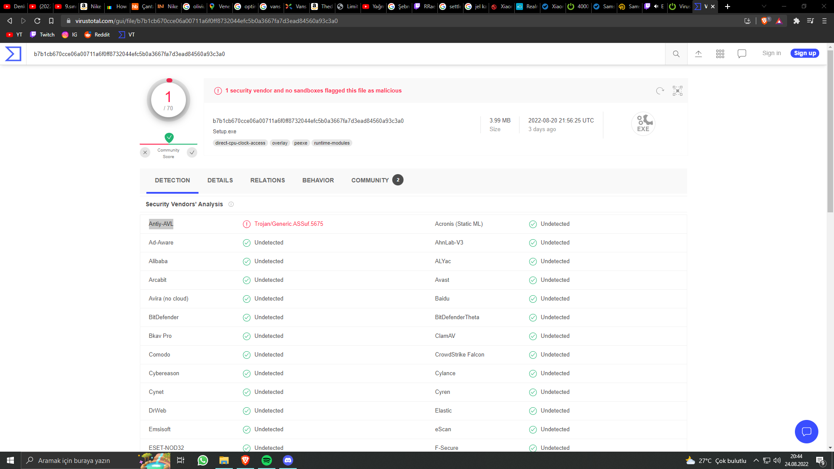Click the VirusTotal sigma logo
Viewport: 834px width, 469px height.
tap(13, 54)
